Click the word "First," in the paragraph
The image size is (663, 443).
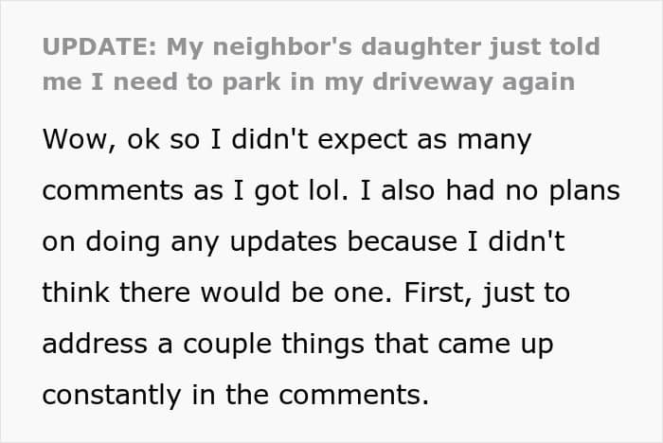click(x=438, y=292)
